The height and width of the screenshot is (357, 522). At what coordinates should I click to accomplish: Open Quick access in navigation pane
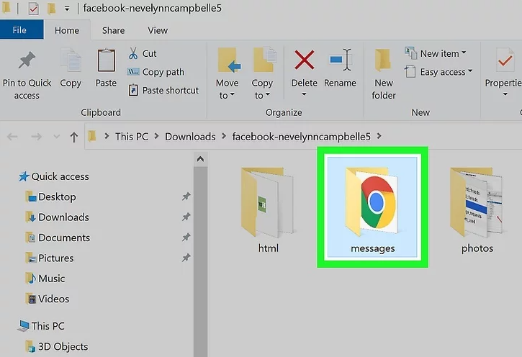pos(54,176)
